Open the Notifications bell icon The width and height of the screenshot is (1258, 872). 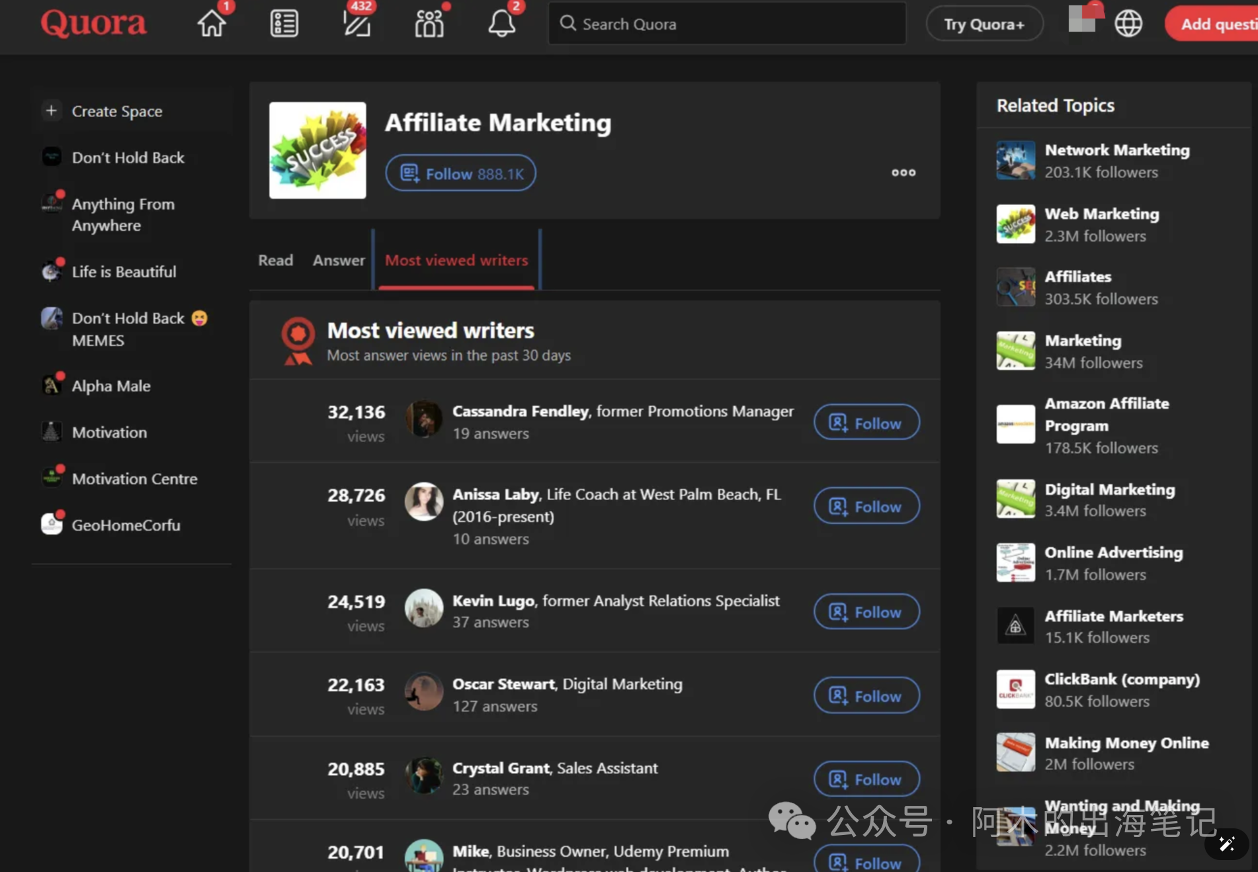tap(501, 24)
